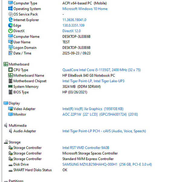Click the Computer Name monitor icon

pos(10,36)
